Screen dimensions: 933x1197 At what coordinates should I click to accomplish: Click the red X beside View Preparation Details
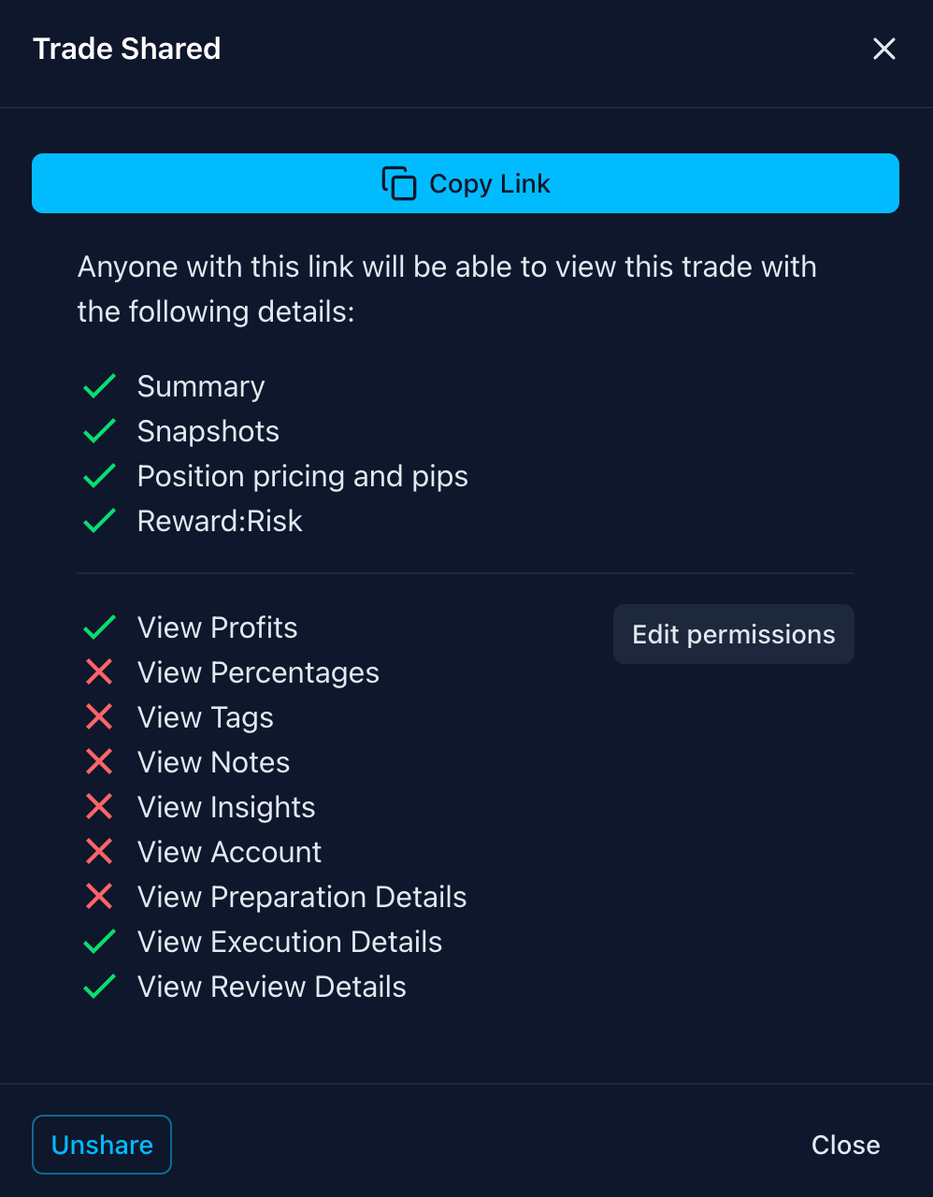pyautogui.click(x=99, y=897)
